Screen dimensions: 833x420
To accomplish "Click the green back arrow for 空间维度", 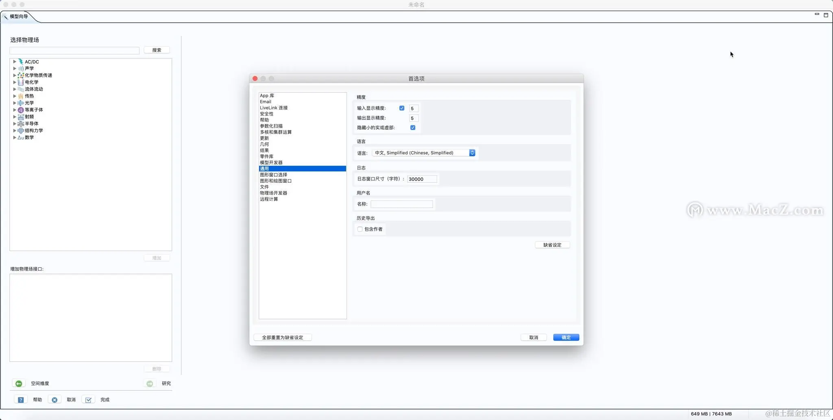I will point(18,383).
